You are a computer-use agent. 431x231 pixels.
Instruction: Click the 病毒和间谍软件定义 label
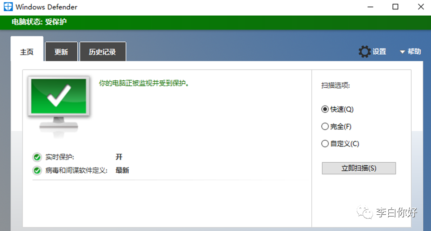point(76,171)
